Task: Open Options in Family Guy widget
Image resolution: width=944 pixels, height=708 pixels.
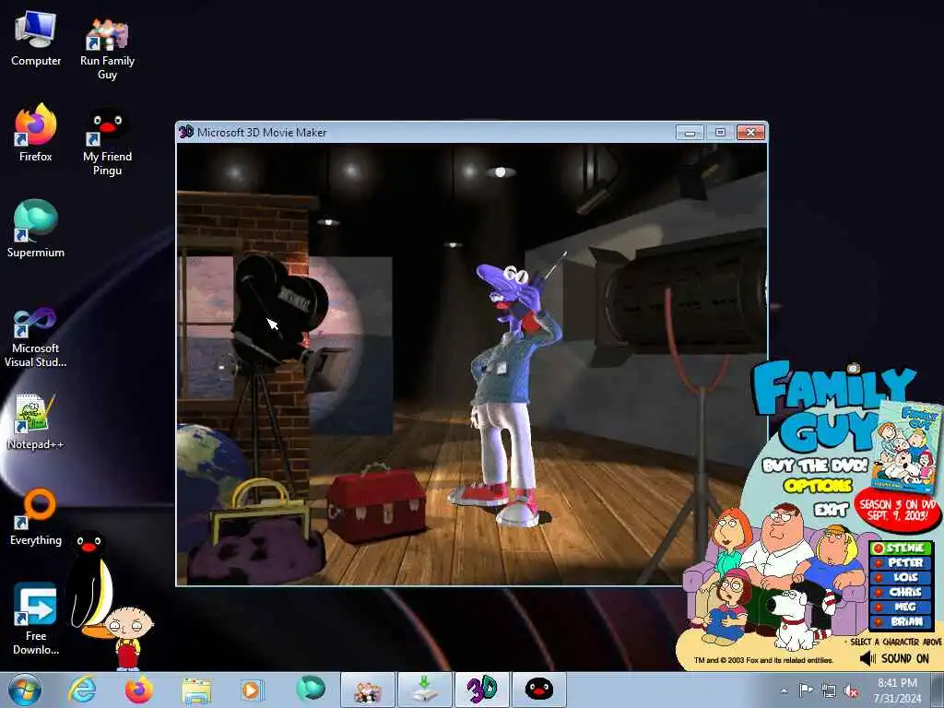Action: [x=818, y=485]
